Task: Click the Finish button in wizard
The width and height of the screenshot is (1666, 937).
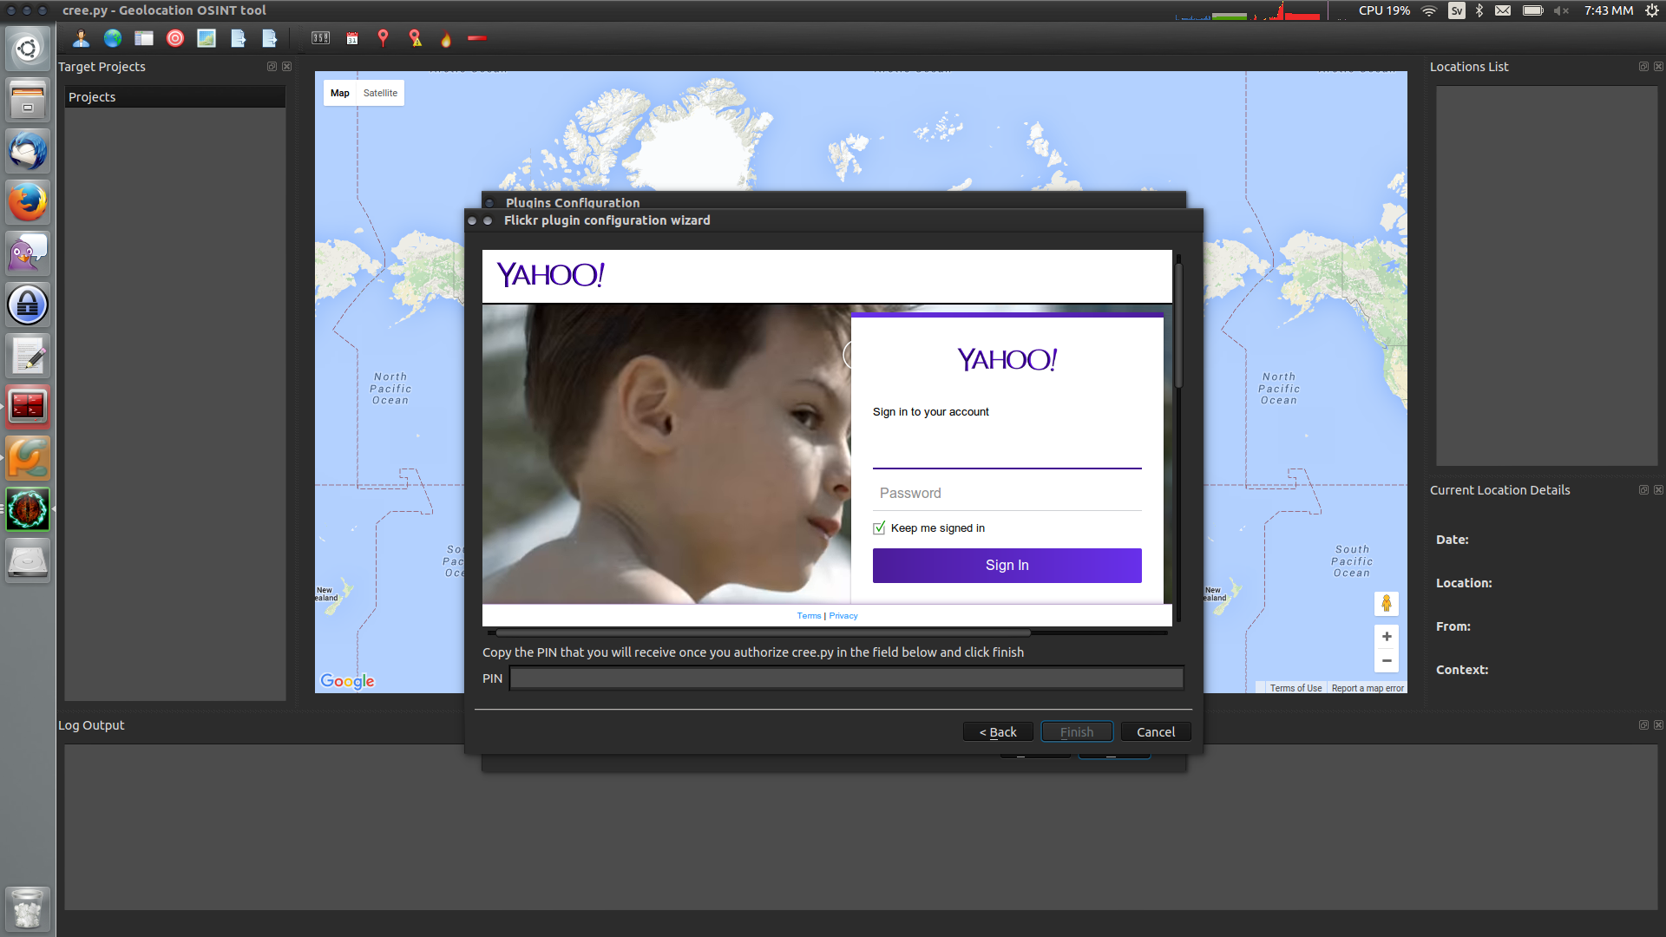Action: (1077, 731)
